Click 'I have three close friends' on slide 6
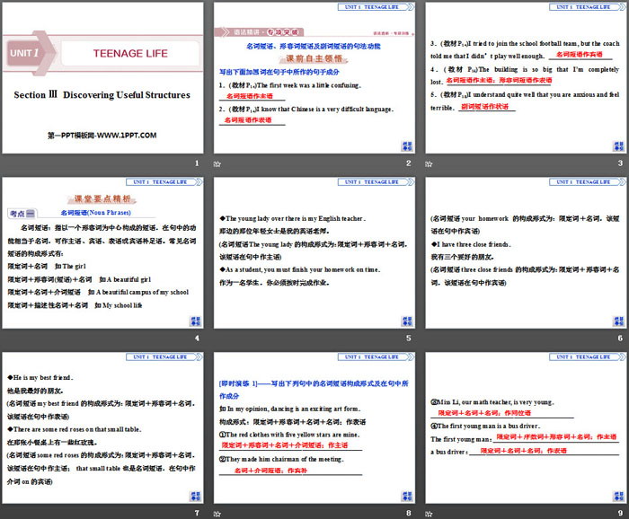The height and width of the screenshot is (519, 629). pos(471,244)
